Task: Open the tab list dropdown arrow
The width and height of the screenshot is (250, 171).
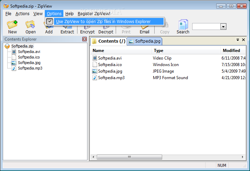Action: coord(238,40)
